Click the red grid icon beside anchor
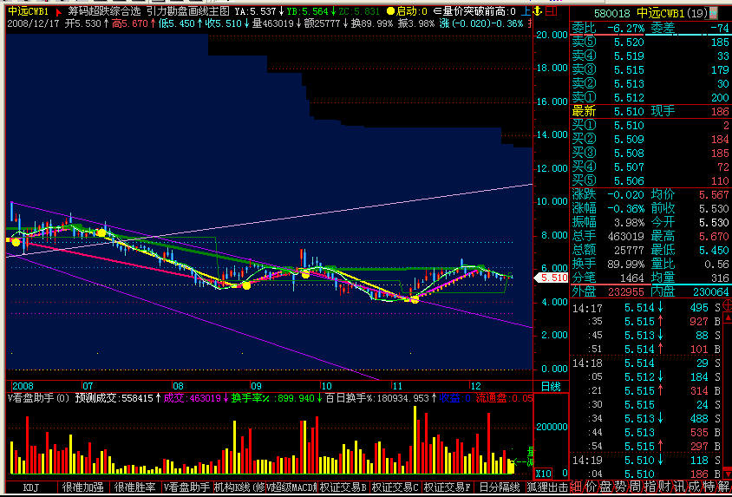 click(551, 10)
